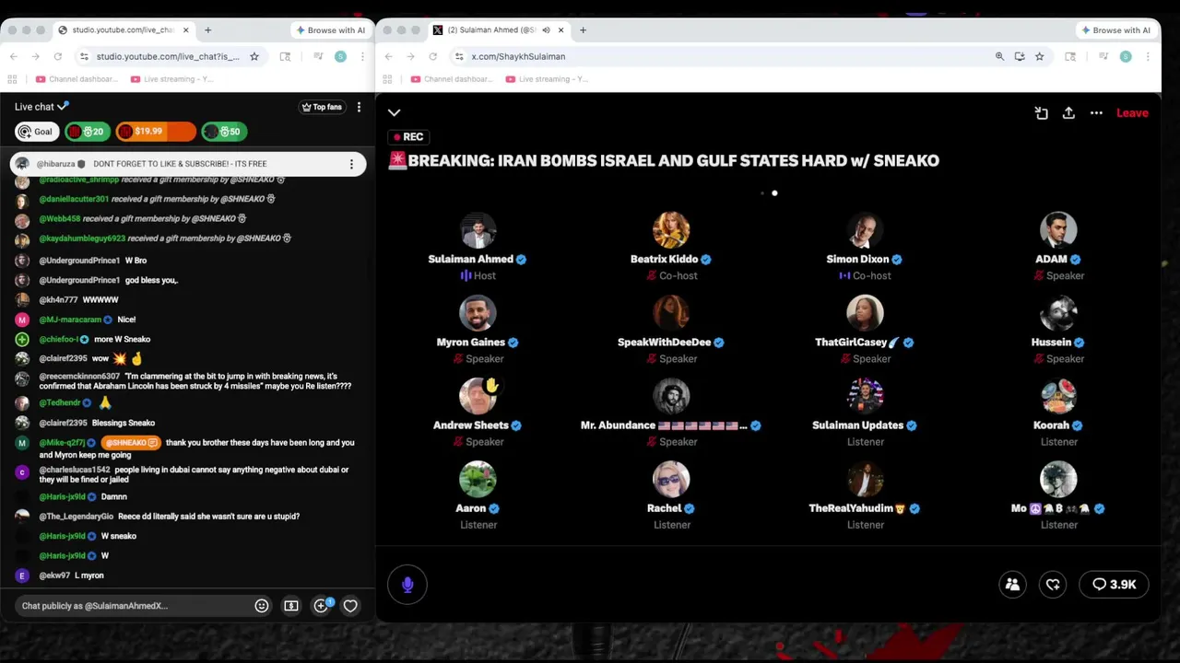Click the green 20 gift goal chip
1180x663 pixels.
[x=88, y=132]
